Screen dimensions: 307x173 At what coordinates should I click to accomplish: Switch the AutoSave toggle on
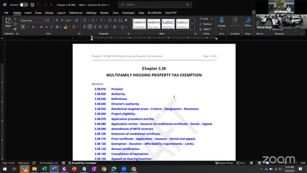tap(24, 5)
